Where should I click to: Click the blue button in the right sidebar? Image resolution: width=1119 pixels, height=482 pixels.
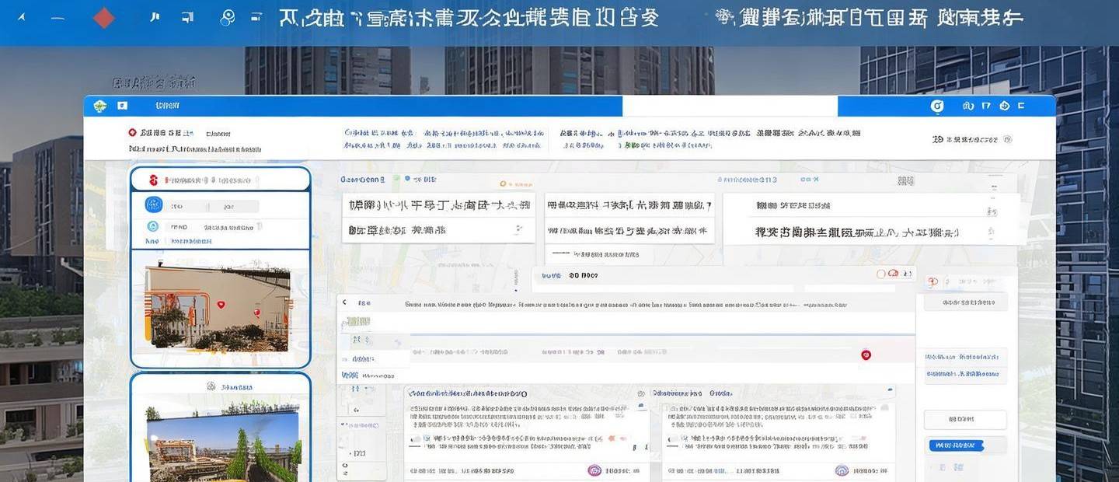click(957, 445)
